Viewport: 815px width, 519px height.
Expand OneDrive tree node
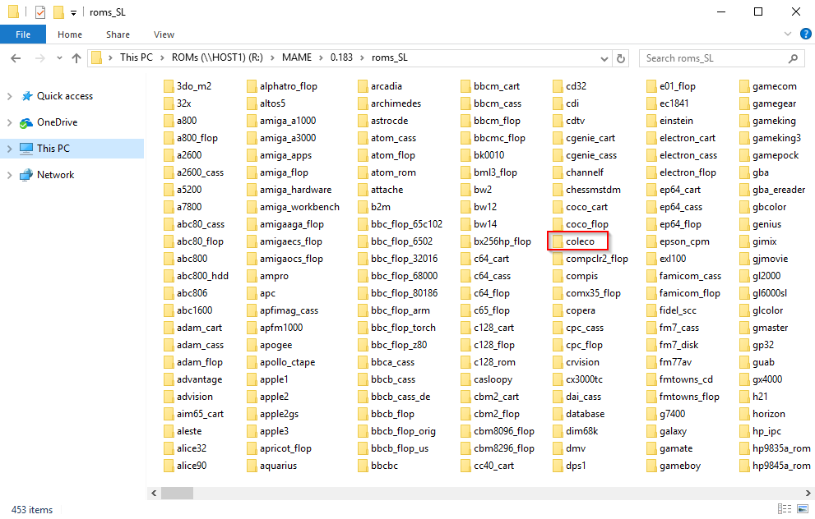click(9, 122)
